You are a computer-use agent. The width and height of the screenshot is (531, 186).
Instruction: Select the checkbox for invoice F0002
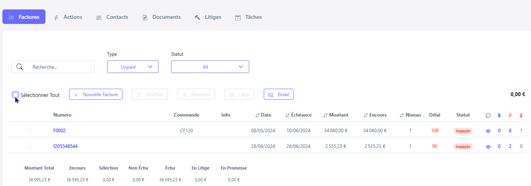click(x=29, y=130)
